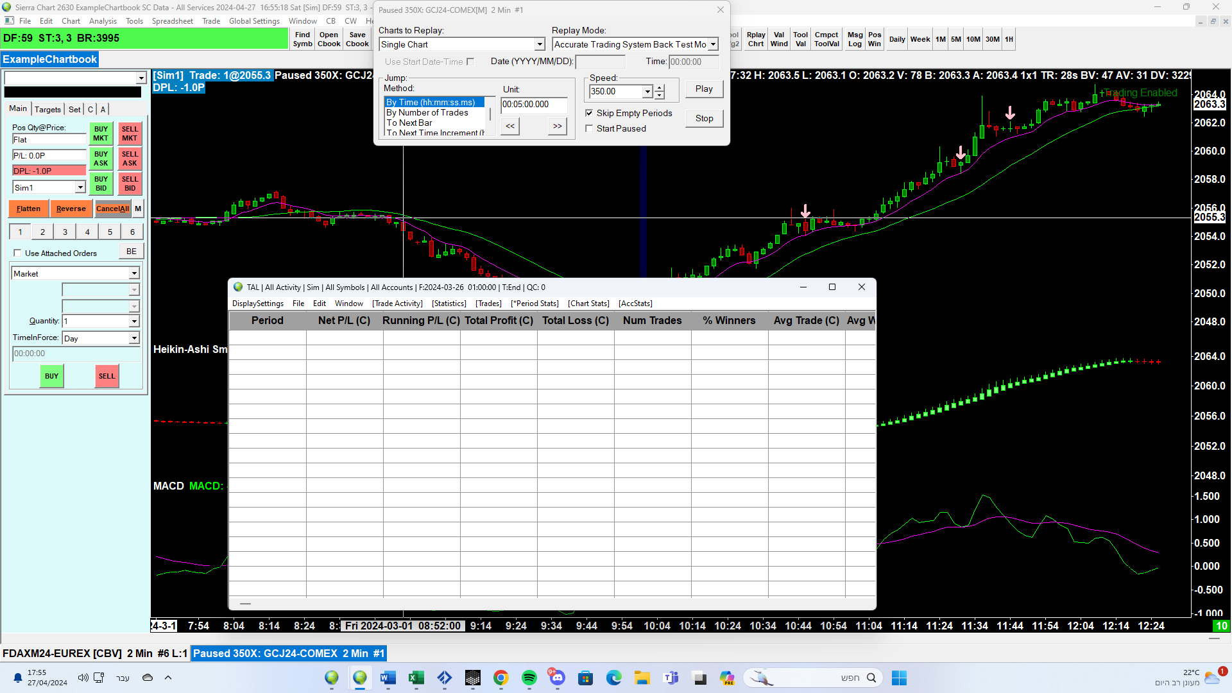Click the Find Symbol toolbar button

pos(302,39)
